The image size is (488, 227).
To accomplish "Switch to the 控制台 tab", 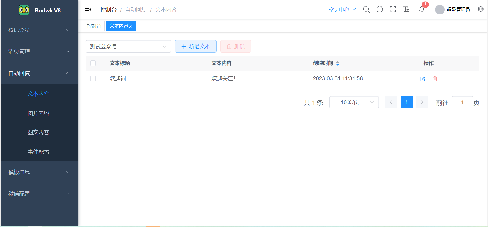I will tap(94, 26).
